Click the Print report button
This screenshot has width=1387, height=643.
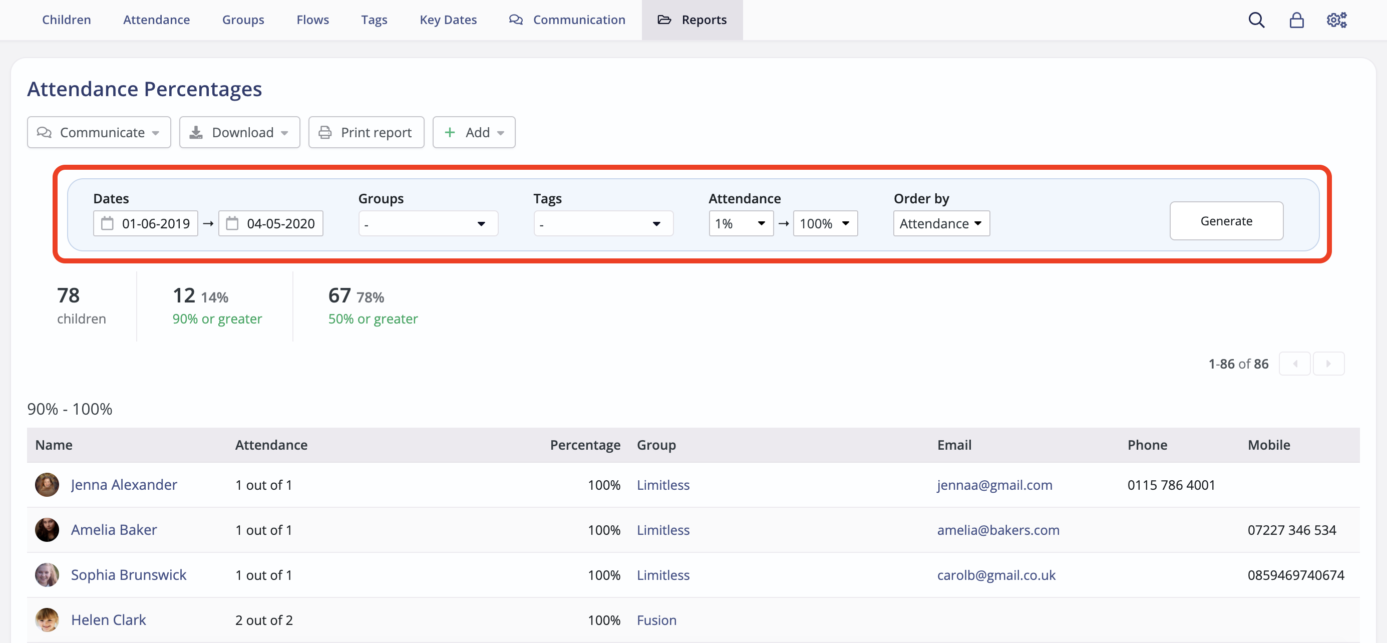366,133
